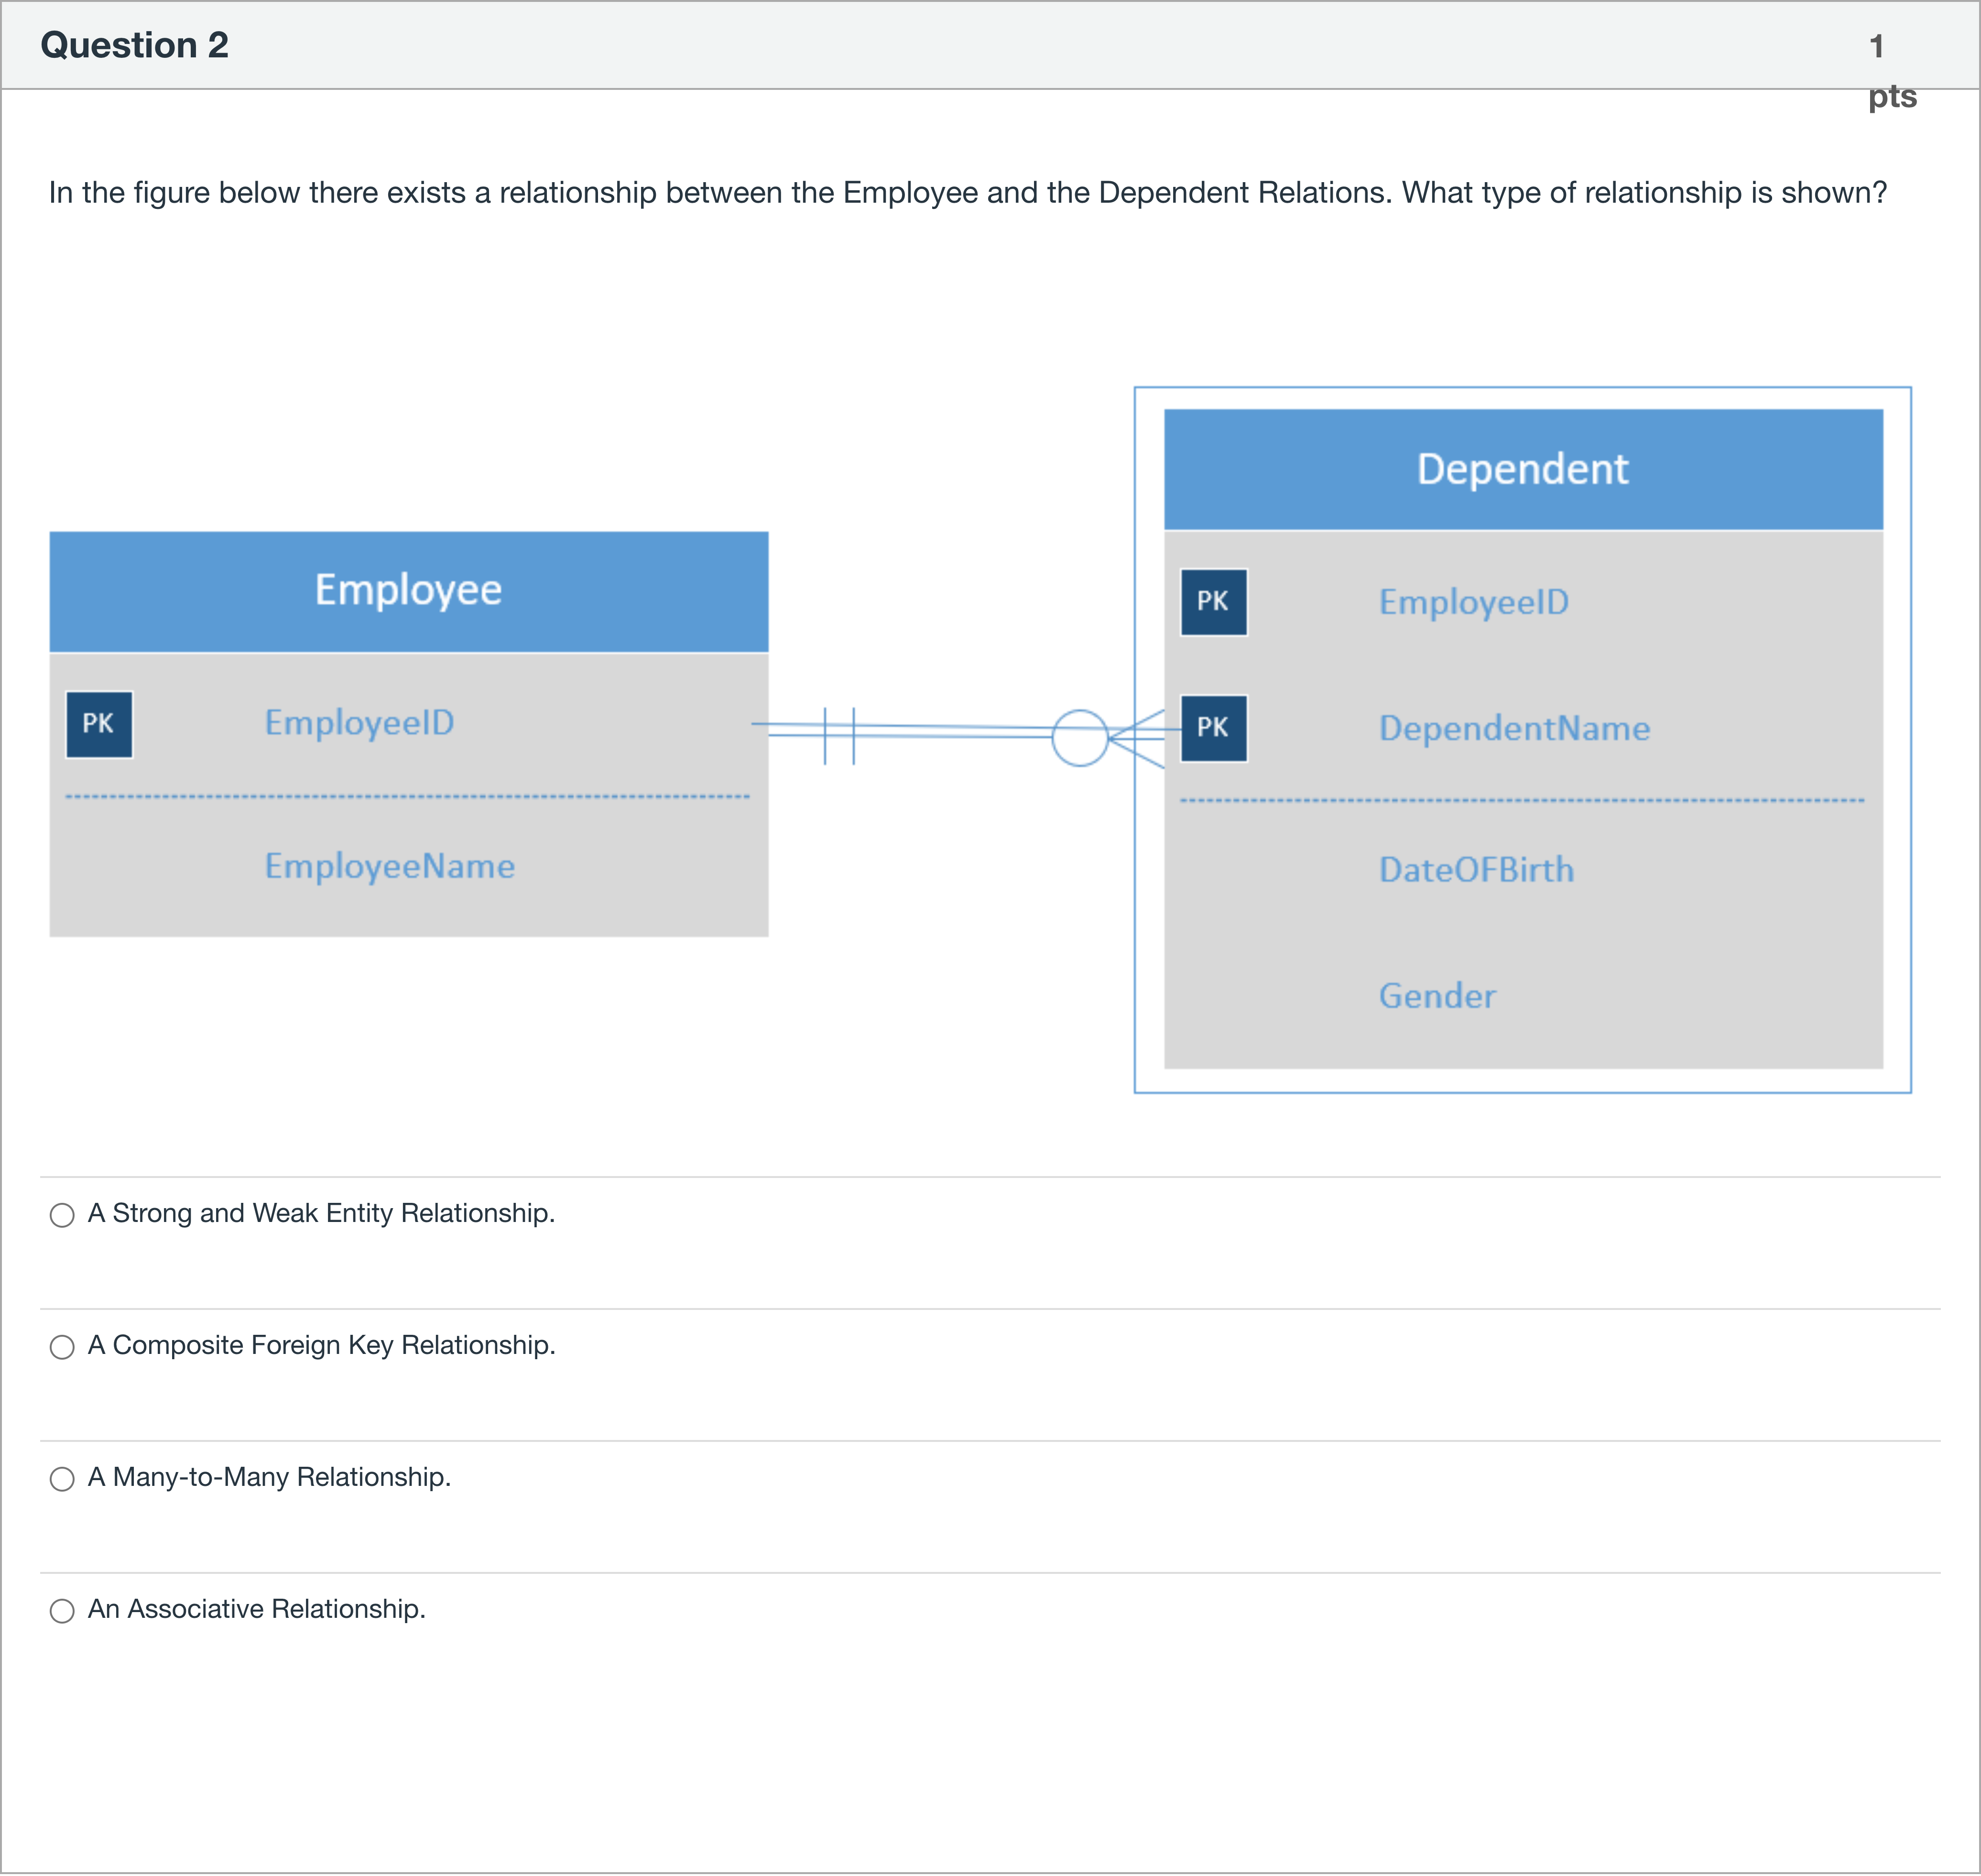
Task: Pick the Associative Relationship radio button
Action: point(62,1611)
